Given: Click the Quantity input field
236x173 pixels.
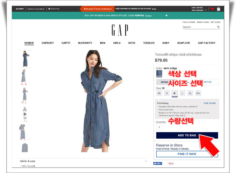Looking at the screenshot, I should 159,127.
